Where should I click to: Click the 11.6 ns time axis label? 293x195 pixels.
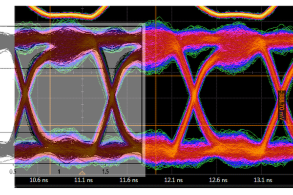128,180
